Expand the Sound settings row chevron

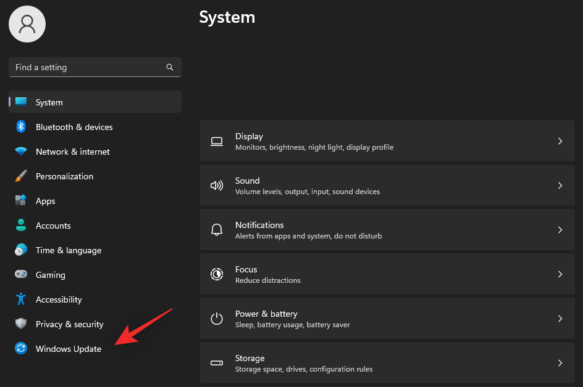click(560, 185)
